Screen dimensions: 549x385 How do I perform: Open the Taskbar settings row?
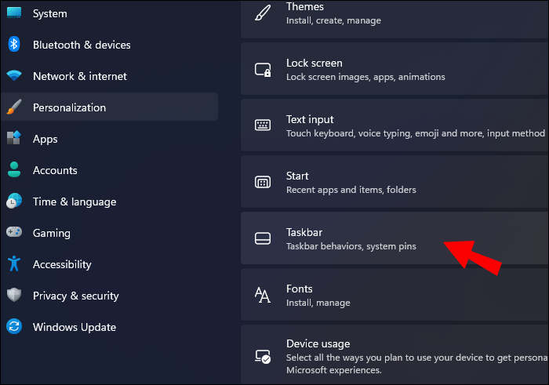(x=392, y=238)
